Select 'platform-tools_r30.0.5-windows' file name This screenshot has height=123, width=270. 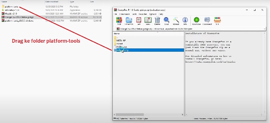coord(19,21)
